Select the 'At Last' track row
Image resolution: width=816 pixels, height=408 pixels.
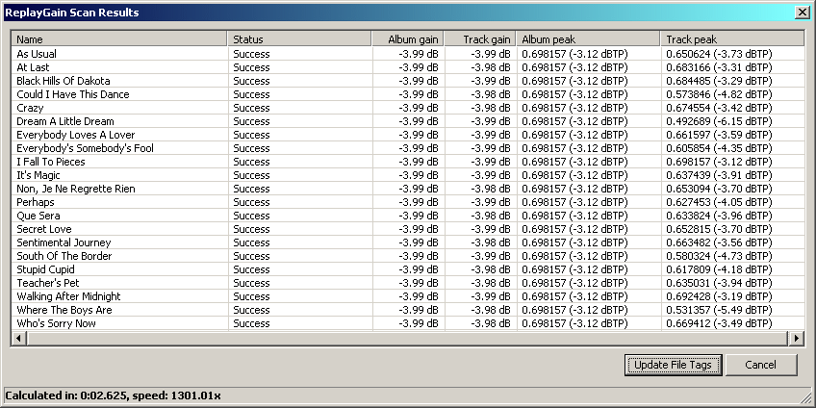(x=407, y=67)
